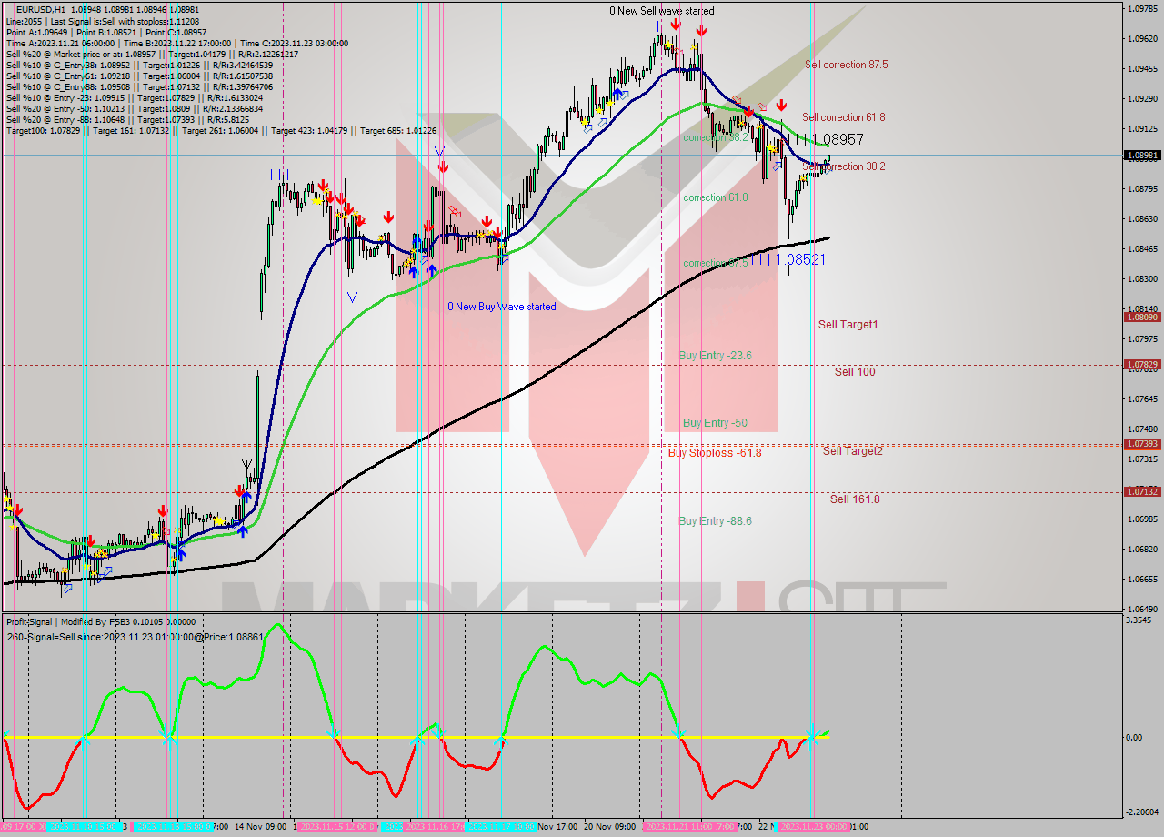
Task: Click the current price tag 1.08981 on the price axis
Action: [x=1142, y=155]
